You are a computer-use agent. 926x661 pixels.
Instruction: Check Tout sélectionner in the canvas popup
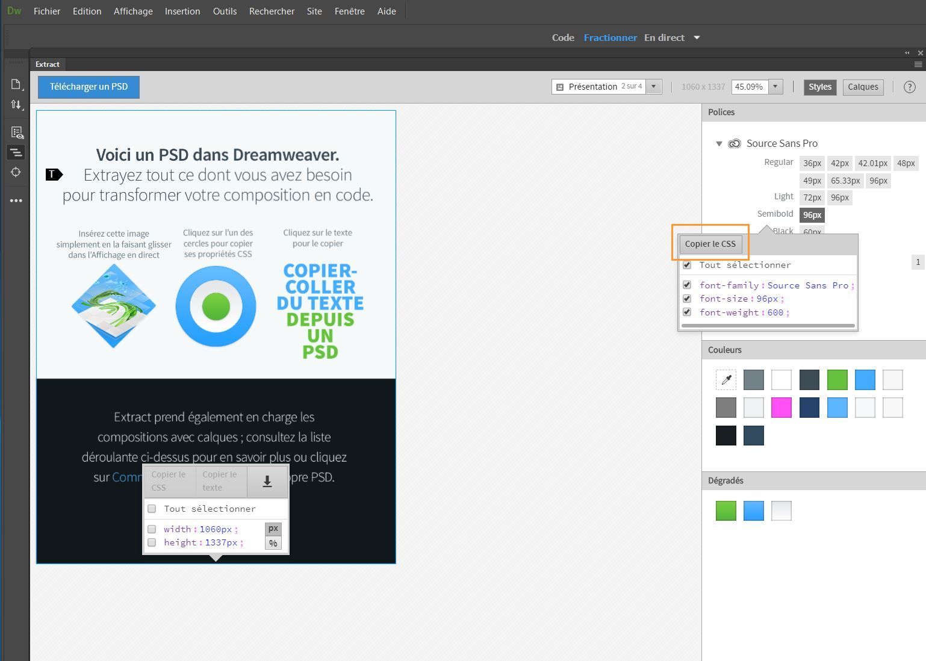pos(152,509)
